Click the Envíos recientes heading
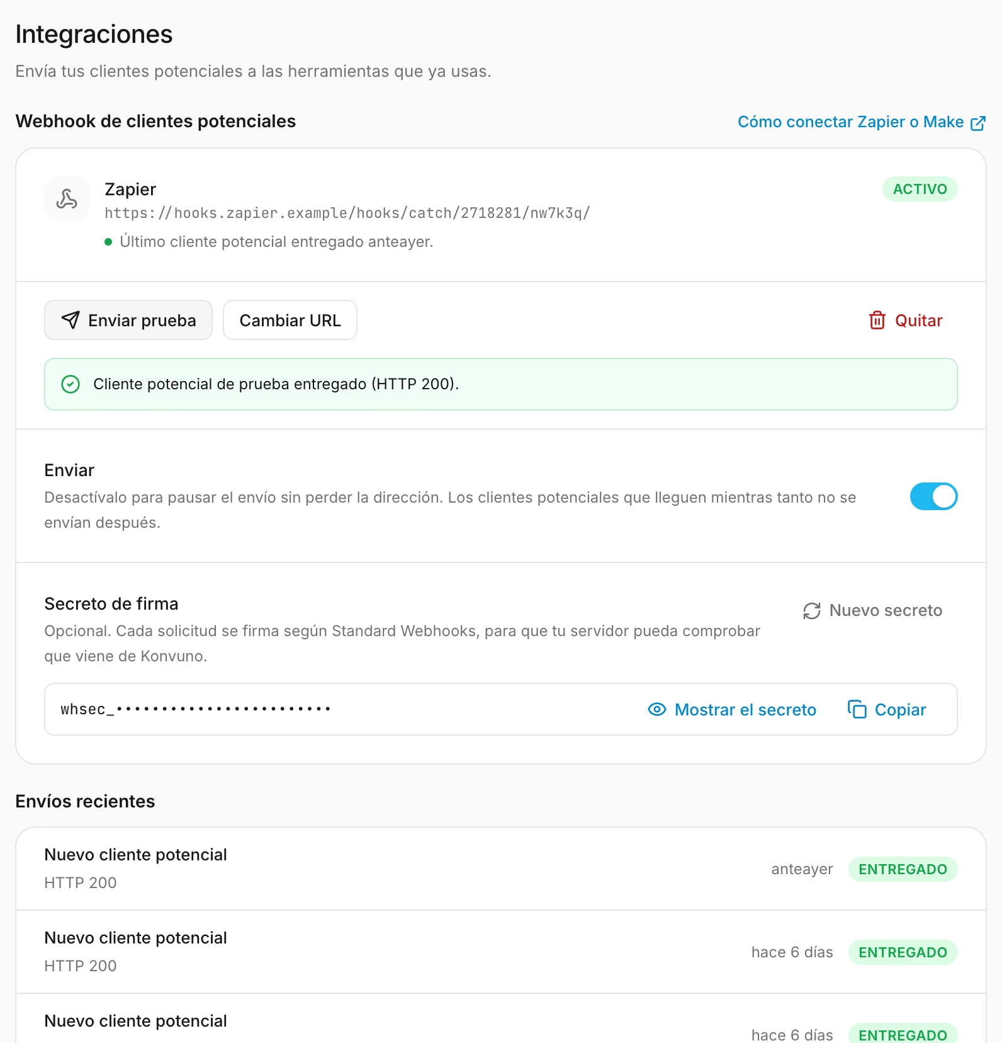Viewport: 1002px width, 1043px height. point(85,801)
